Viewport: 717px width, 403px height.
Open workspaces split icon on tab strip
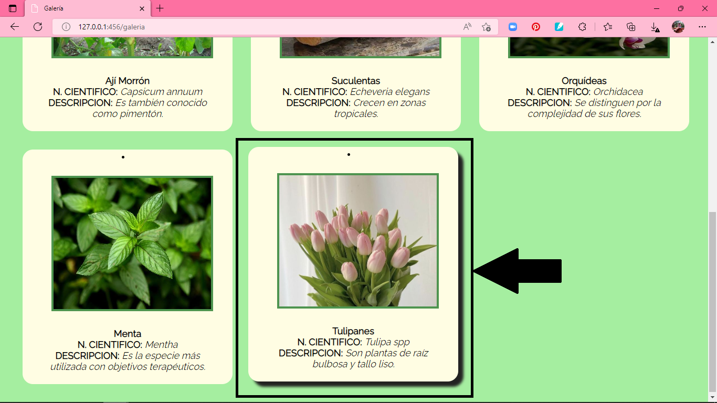[13, 8]
